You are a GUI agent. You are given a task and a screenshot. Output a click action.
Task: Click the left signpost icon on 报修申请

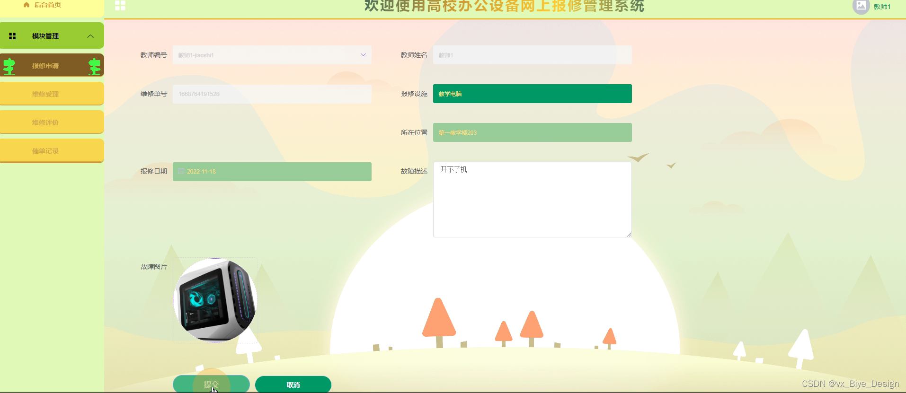[x=9, y=66]
